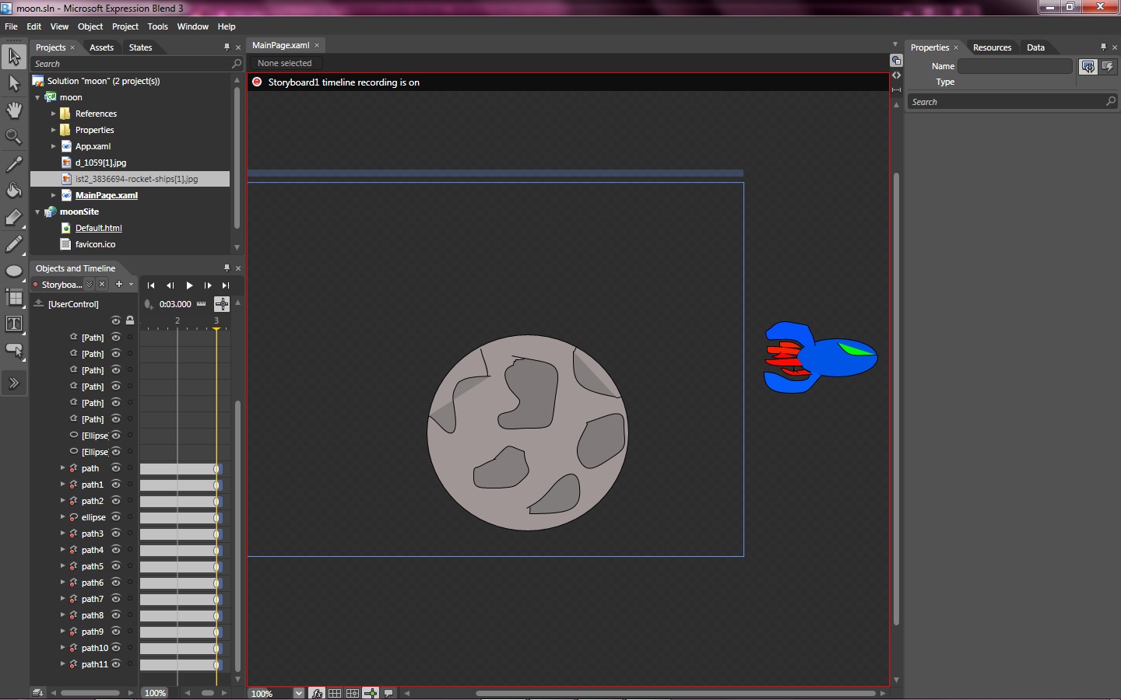
Task: Toggle visibility of path3 layer
Action: (x=116, y=534)
